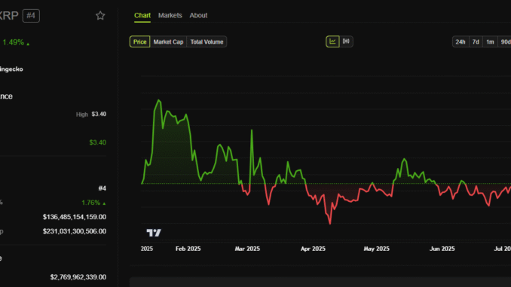Click the Jun 2025 axis label

442,249
